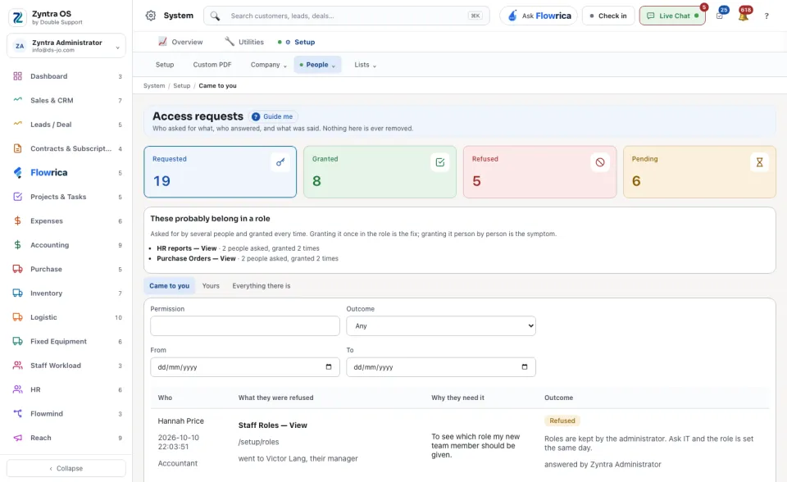This screenshot has height=482, width=787.
Task: Open the Staff Workload people icon
Action: coord(17,365)
